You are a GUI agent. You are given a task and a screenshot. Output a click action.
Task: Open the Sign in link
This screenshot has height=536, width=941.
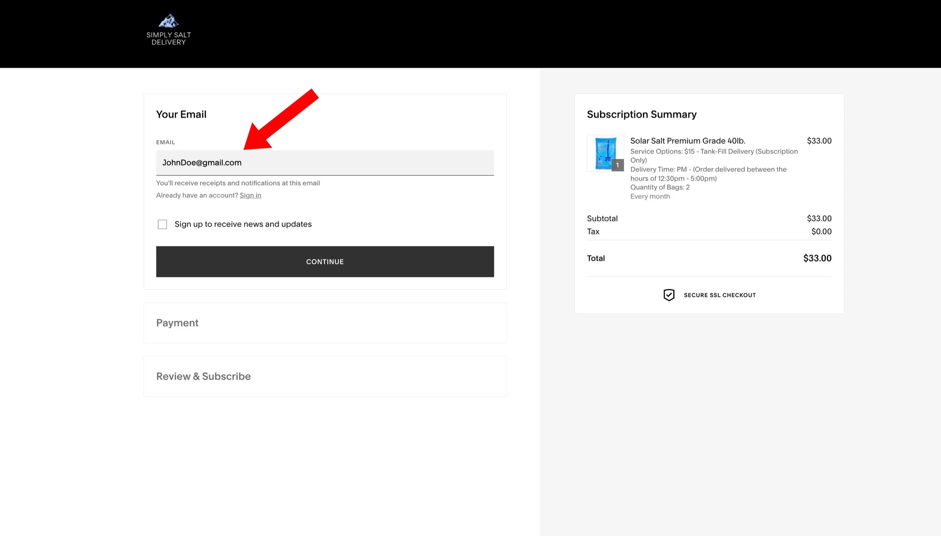point(250,195)
